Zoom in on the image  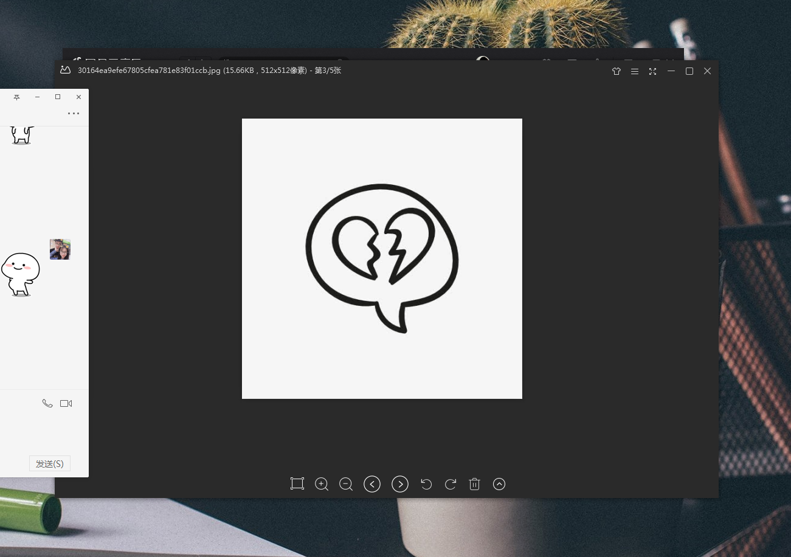point(322,484)
